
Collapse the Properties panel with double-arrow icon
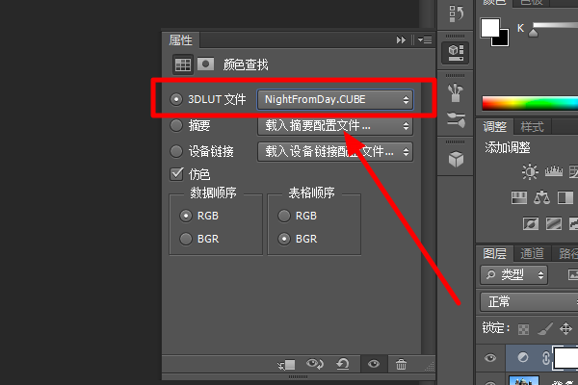(401, 39)
